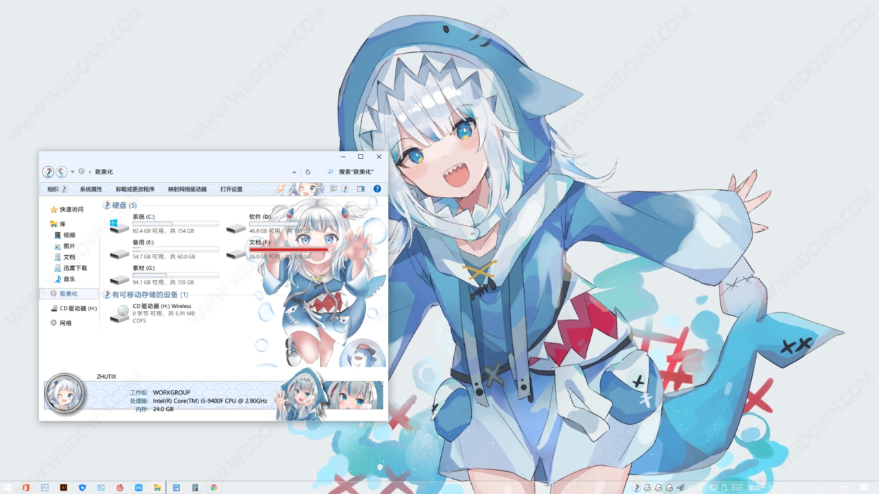
Task: Click the 素材 (G:) capacity bar
Action: (x=175, y=275)
